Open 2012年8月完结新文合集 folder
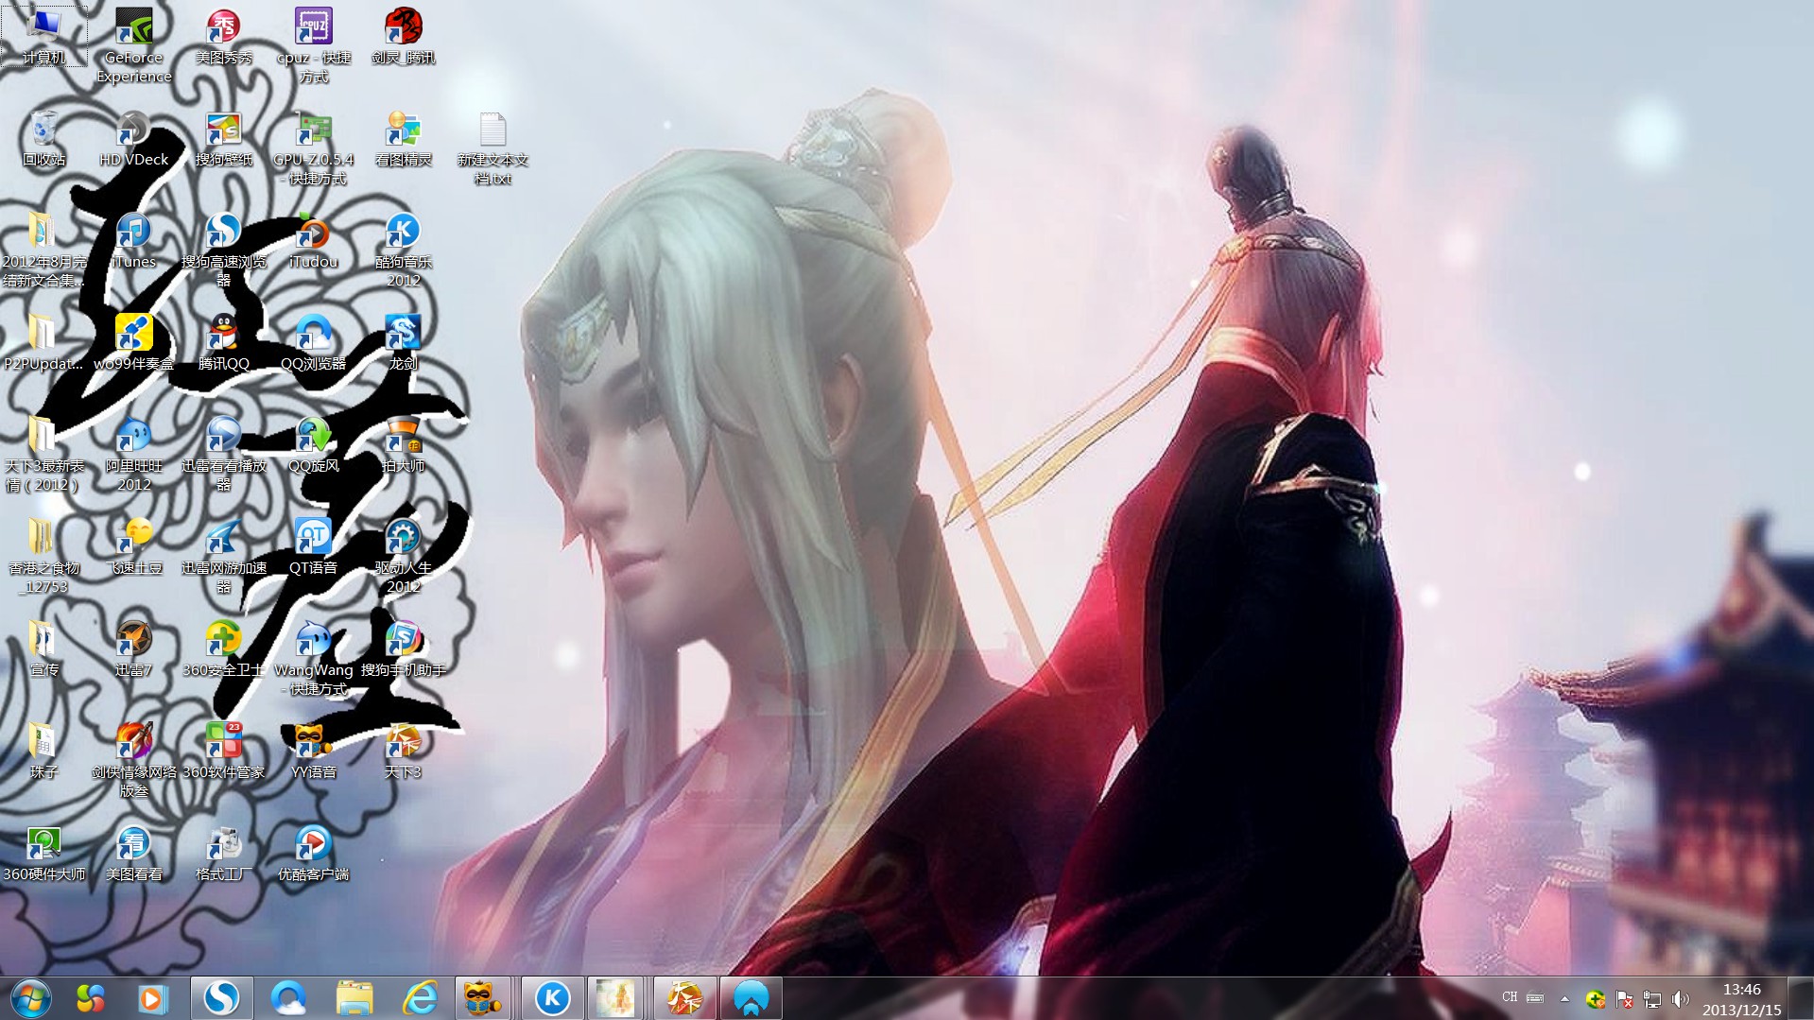 43,250
